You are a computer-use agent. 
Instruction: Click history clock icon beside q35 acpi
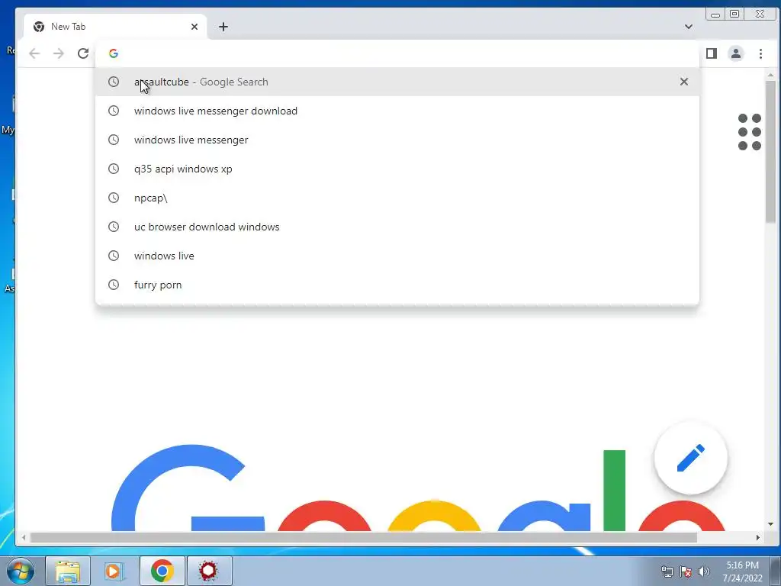tap(114, 169)
